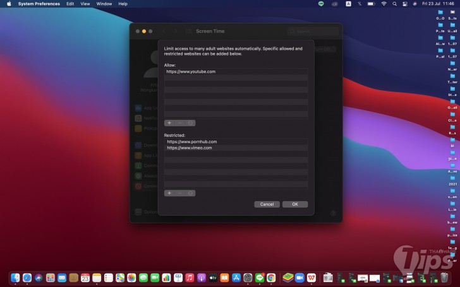Viewport: 460px width, 287px height.
Task: Open LINE from the Dock
Action: pyautogui.click(x=260, y=278)
